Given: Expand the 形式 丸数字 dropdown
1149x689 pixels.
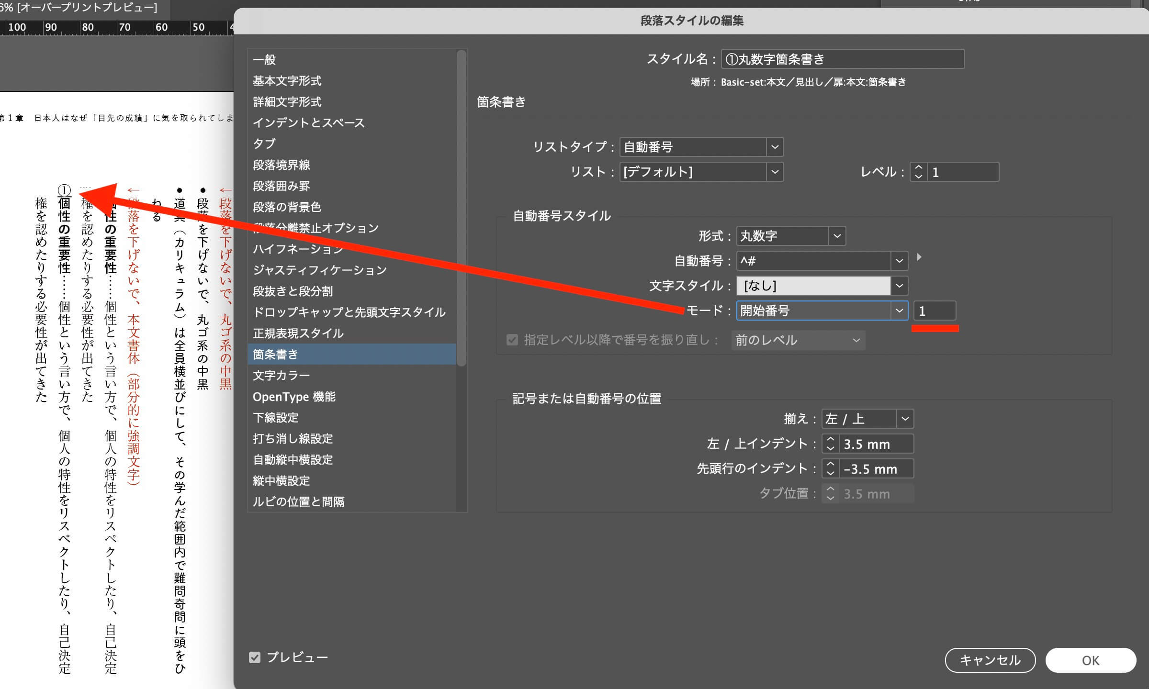Looking at the screenshot, I should point(837,236).
